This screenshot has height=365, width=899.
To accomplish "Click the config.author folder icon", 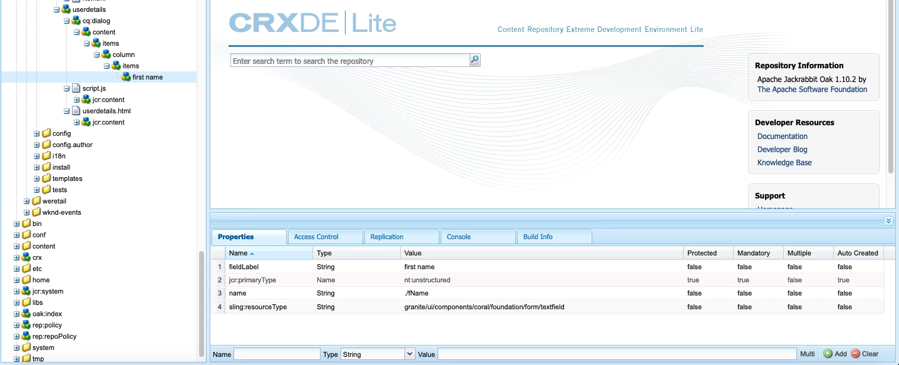I will click(46, 145).
